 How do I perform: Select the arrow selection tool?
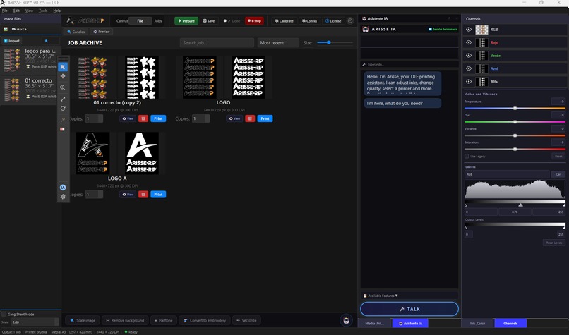tap(63, 67)
